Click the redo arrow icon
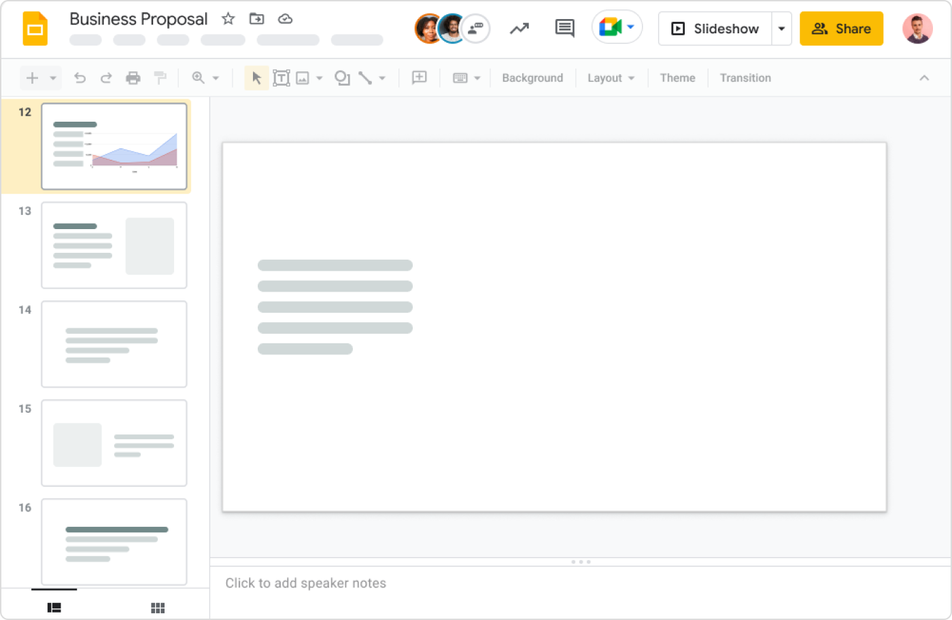This screenshot has height=620, width=952. (x=106, y=78)
